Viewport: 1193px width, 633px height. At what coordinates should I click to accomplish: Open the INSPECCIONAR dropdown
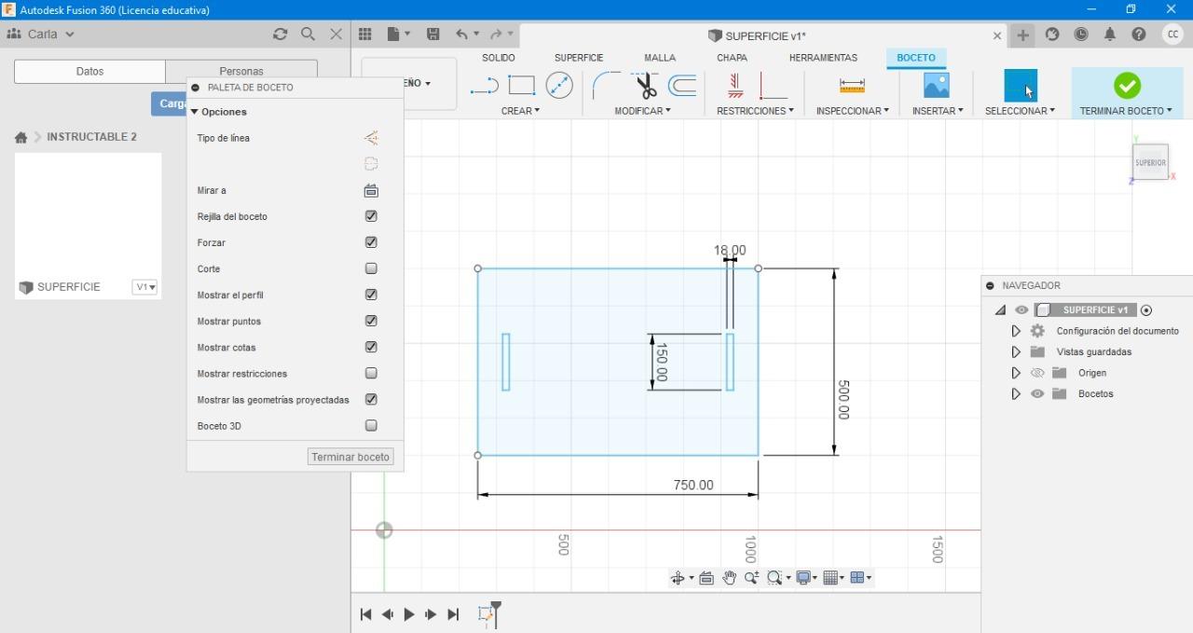852,111
